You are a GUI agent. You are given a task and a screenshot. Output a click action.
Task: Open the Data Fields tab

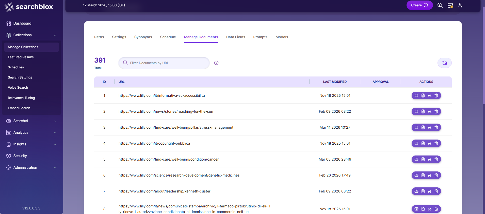236,37
